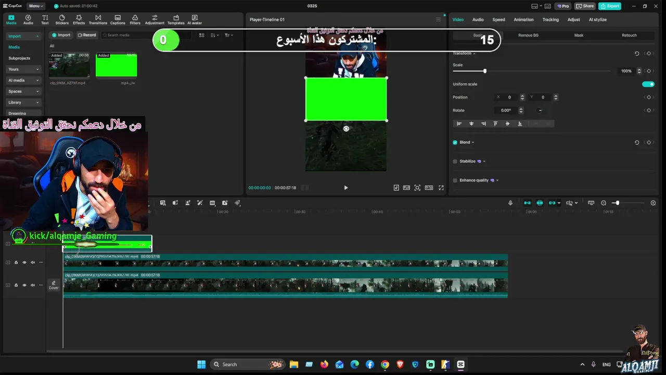666x375 pixels.
Task: Open the Audio media tab icon
Action: pyautogui.click(x=28, y=20)
